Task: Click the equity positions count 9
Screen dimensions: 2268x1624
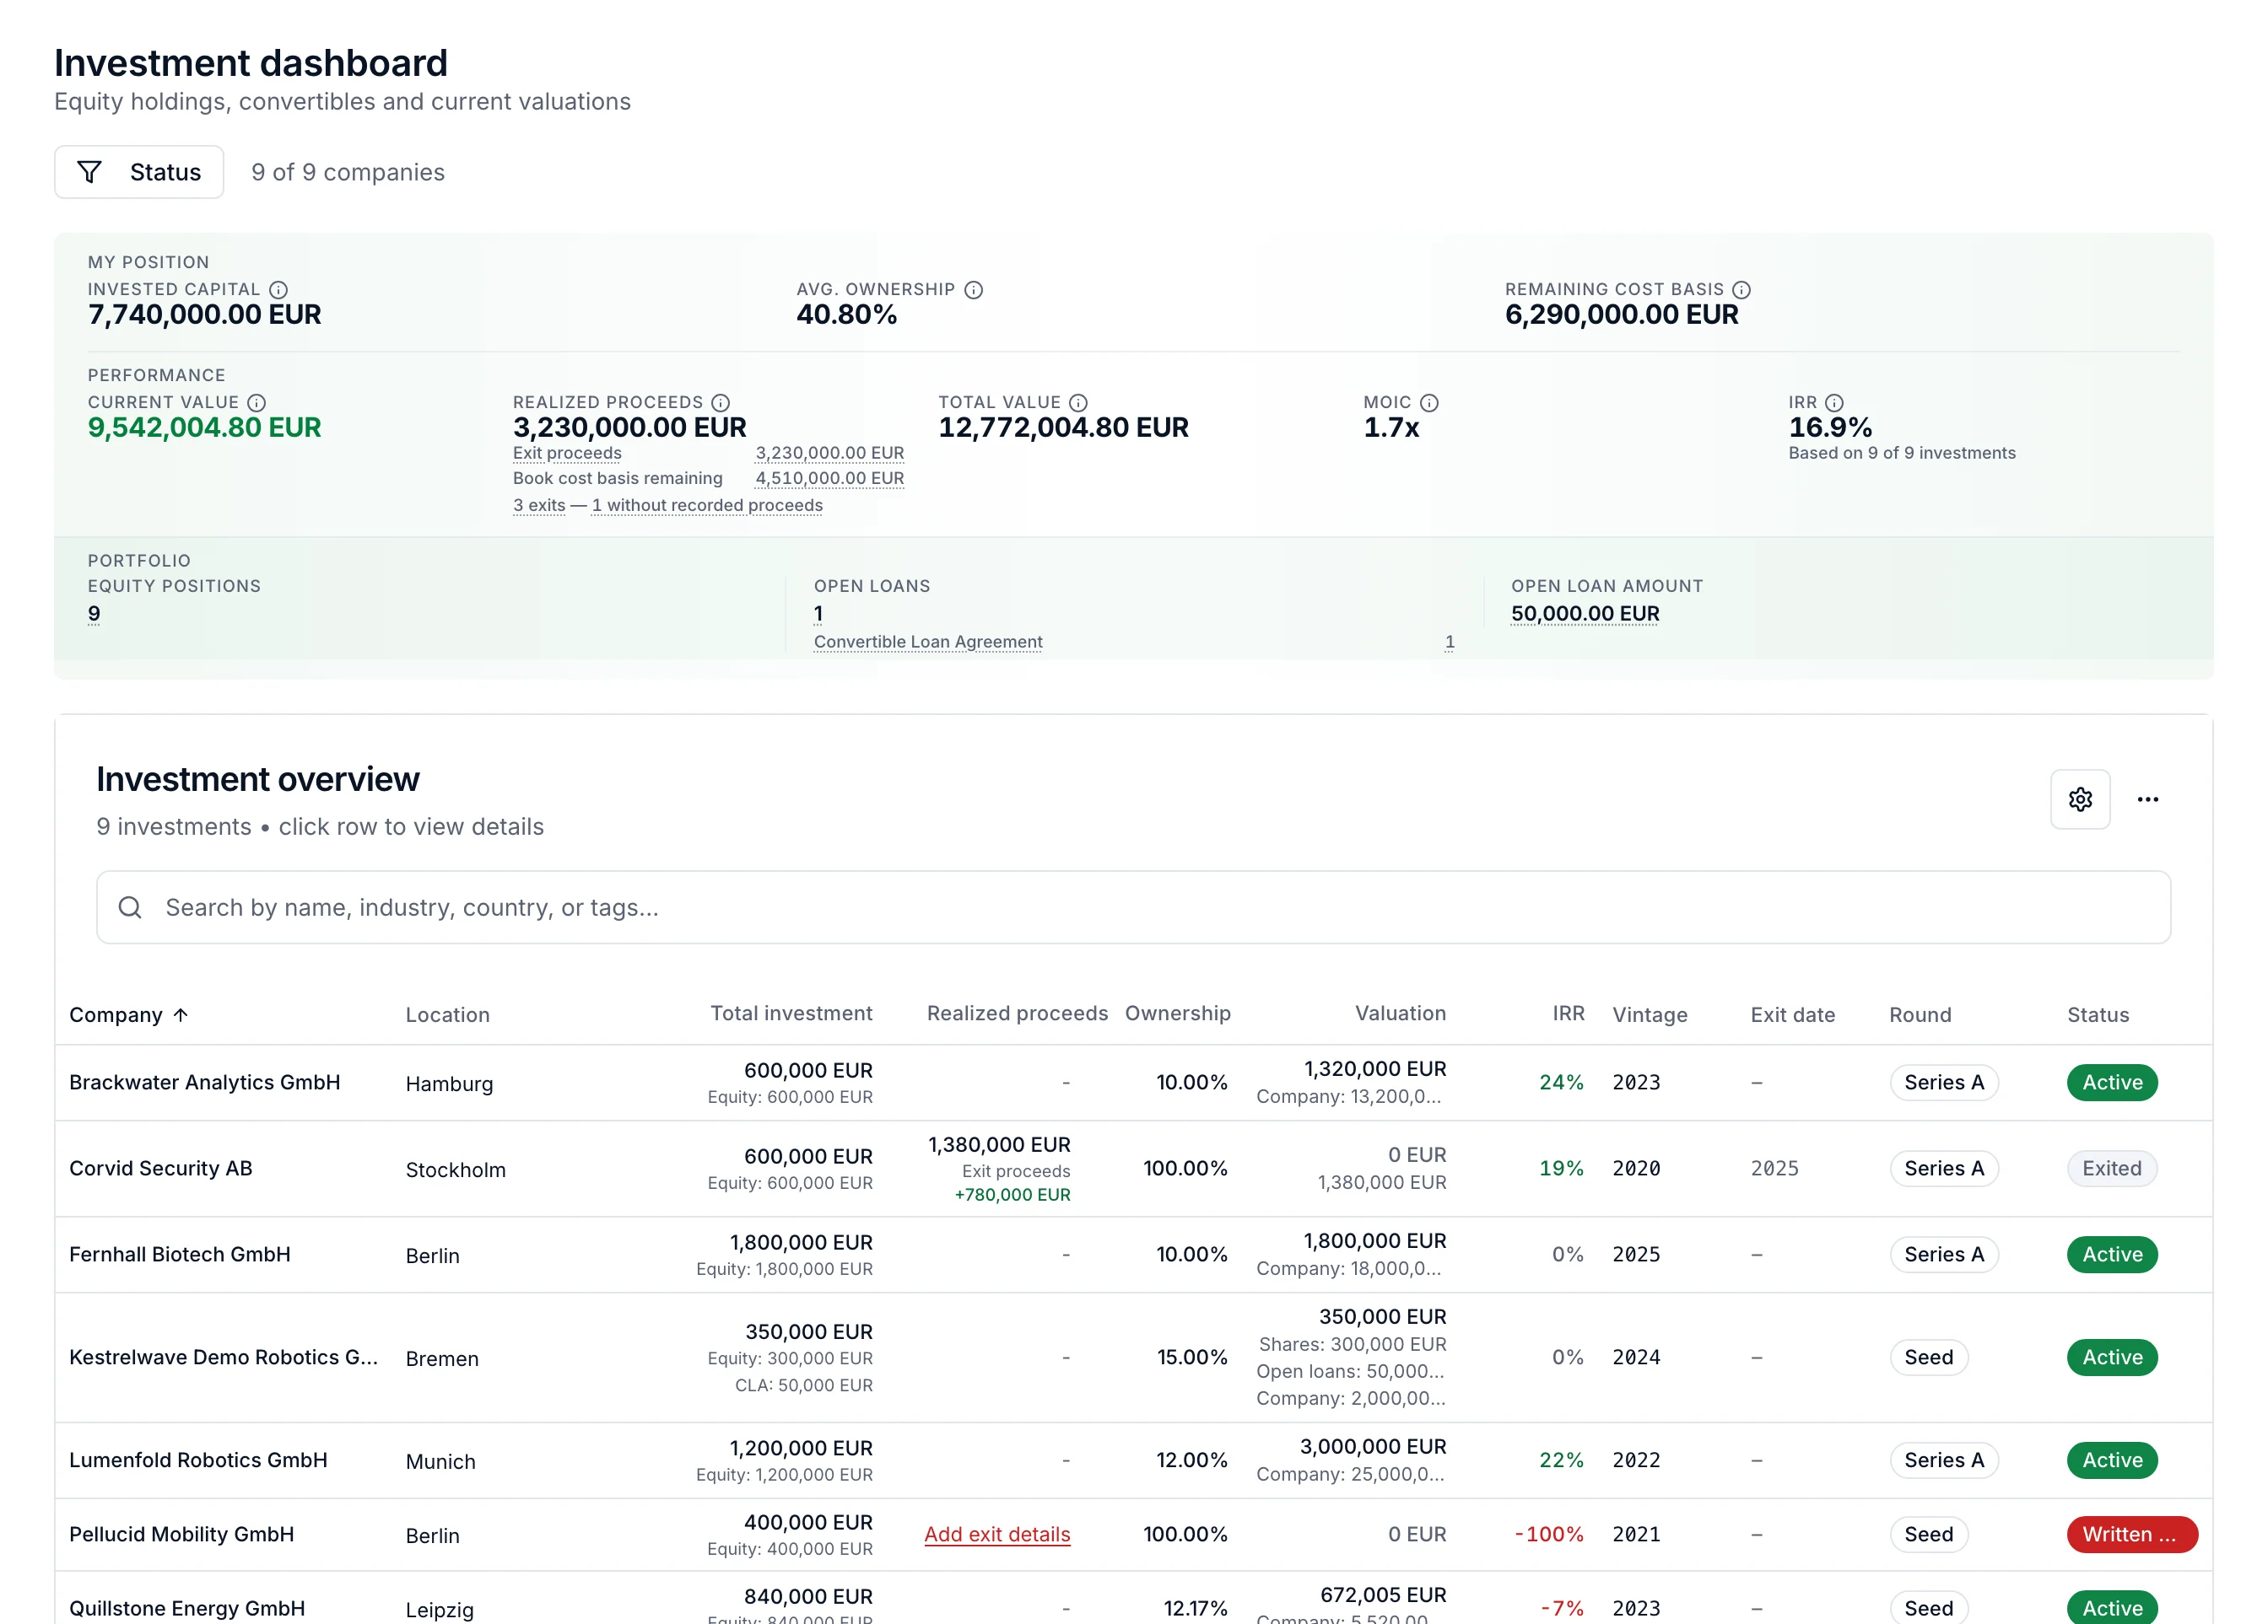Action: [x=94, y=614]
